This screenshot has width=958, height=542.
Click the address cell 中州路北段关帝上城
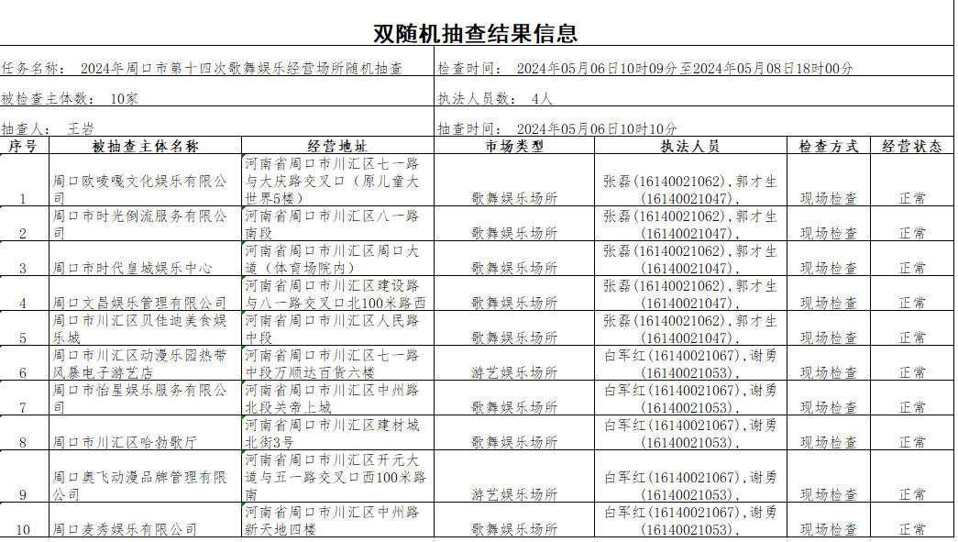(x=338, y=398)
